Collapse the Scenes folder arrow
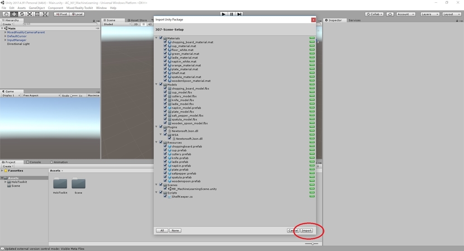The image size is (464, 251). point(156,185)
